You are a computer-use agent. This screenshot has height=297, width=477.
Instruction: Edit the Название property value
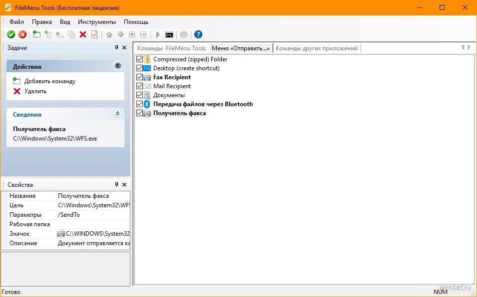(x=93, y=196)
